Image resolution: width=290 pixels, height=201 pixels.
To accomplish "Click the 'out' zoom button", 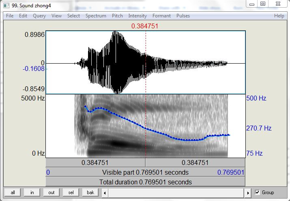I will [52, 192].
